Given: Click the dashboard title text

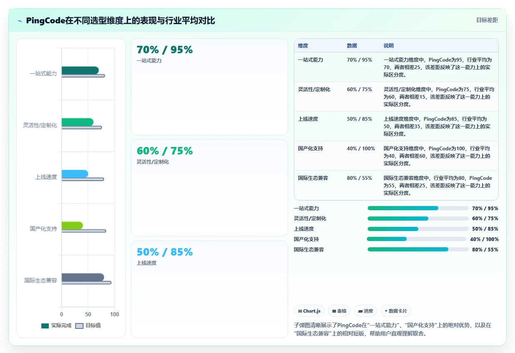Looking at the screenshot, I should (120, 20).
